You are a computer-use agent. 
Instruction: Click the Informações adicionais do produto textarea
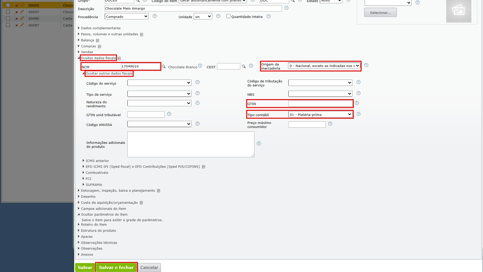point(191,144)
